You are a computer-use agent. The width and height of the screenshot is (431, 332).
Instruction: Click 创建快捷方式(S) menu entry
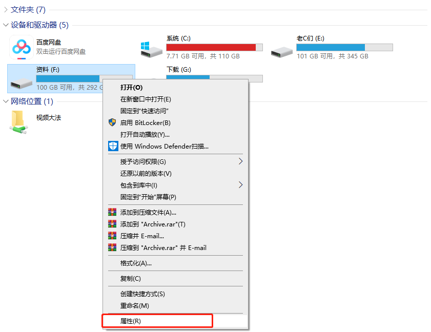pyautogui.click(x=142, y=294)
